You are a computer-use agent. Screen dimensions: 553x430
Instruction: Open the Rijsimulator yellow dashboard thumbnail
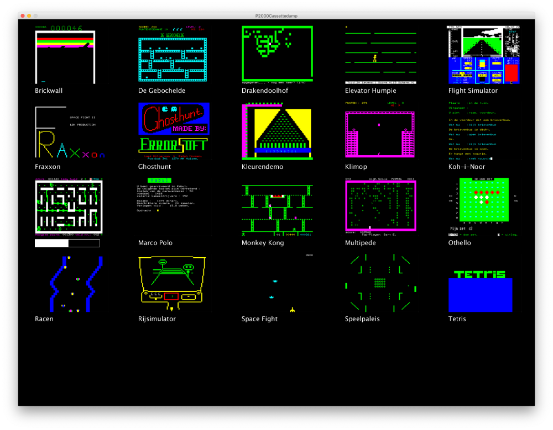click(172, 283)
